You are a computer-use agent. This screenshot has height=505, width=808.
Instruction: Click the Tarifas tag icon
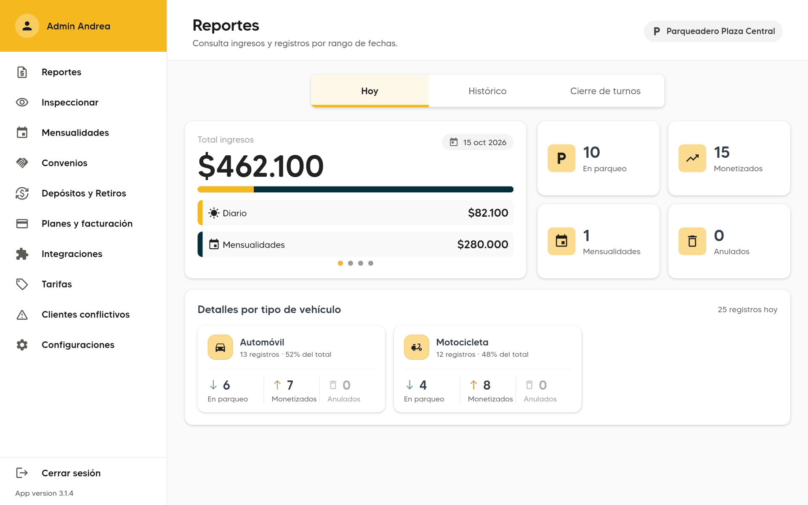(22, 284)
